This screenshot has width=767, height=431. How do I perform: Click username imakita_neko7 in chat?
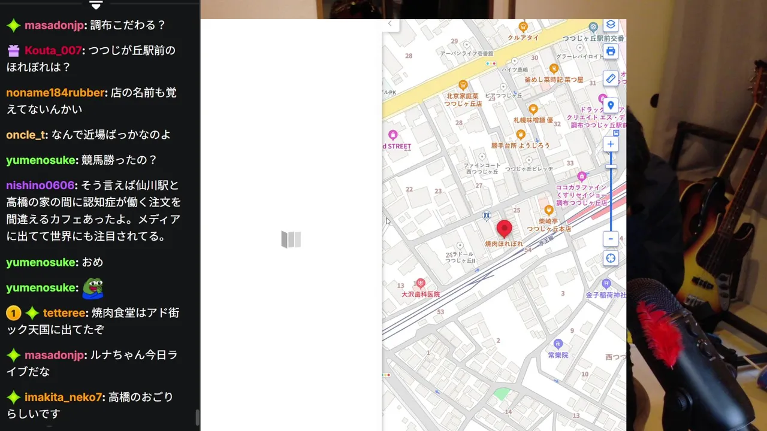point(64,397)
